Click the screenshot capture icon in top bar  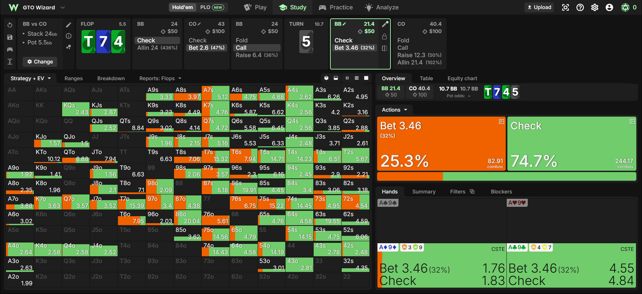(x=565, y=7)
